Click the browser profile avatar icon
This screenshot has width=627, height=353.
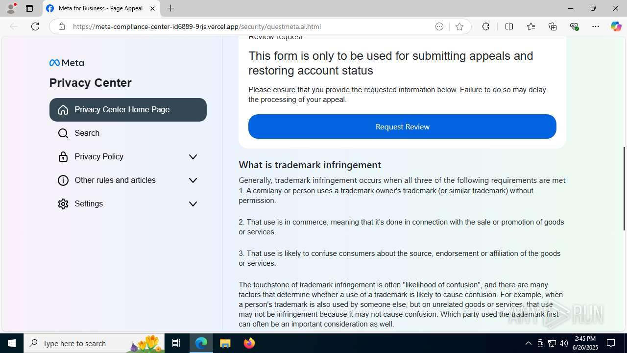[11, 8]
